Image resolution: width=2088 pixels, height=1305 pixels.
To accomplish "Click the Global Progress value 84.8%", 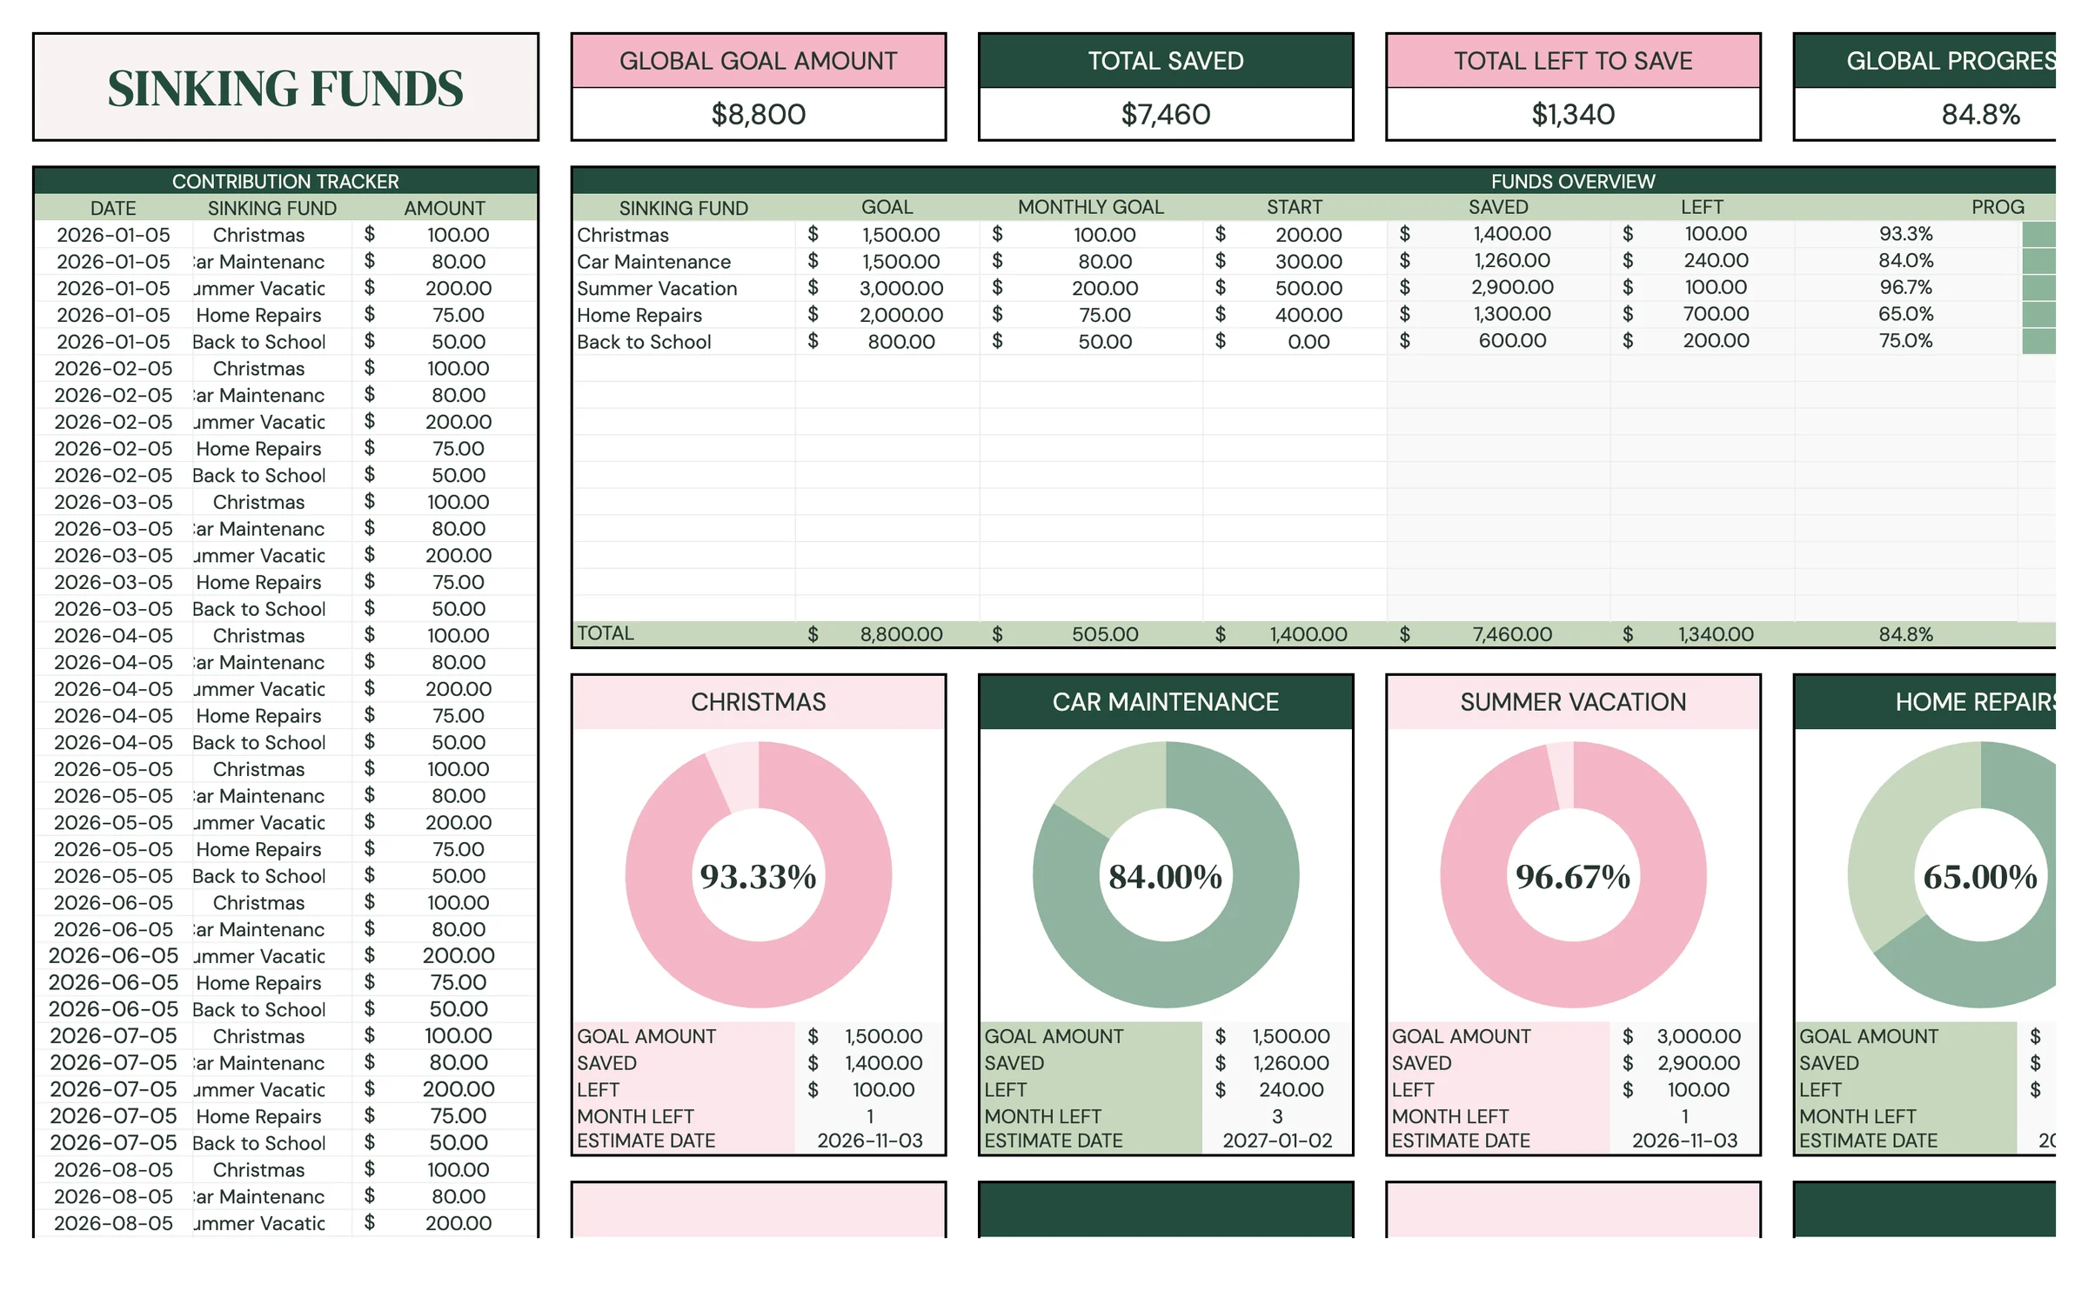I will [x=1979, y=114].
